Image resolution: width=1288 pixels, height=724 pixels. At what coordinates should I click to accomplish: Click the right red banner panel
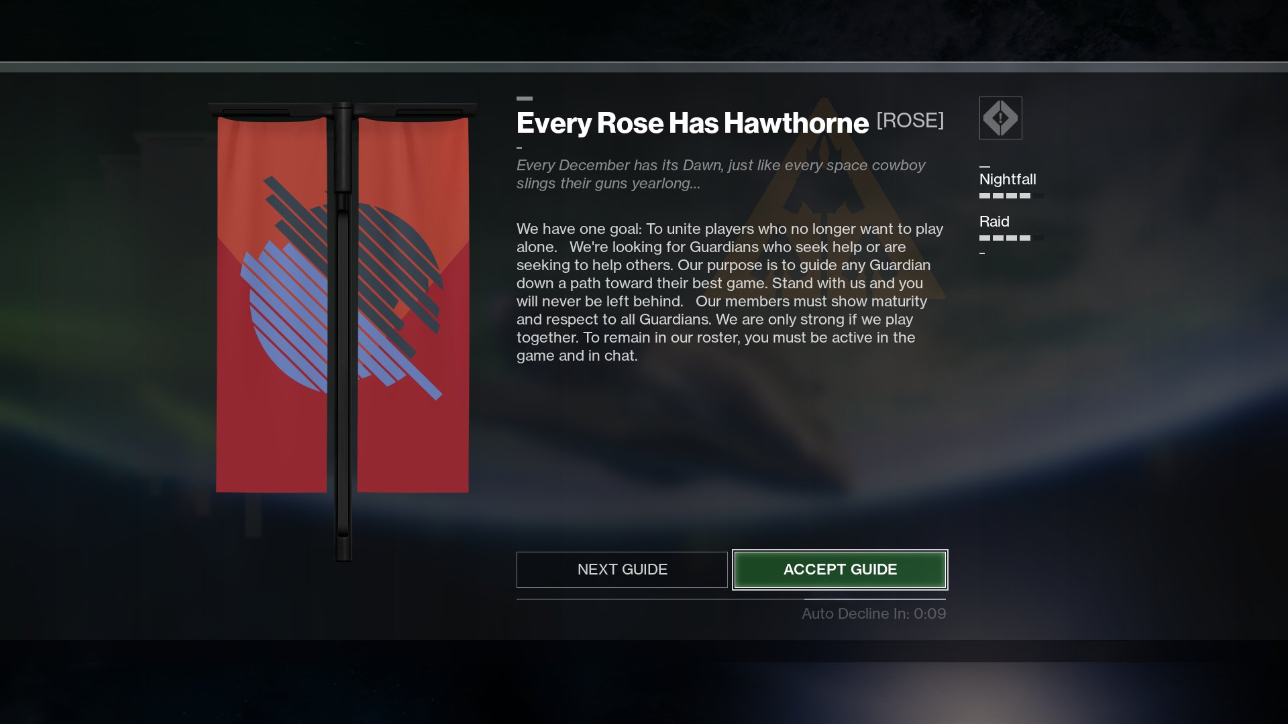tap(413, 305)
